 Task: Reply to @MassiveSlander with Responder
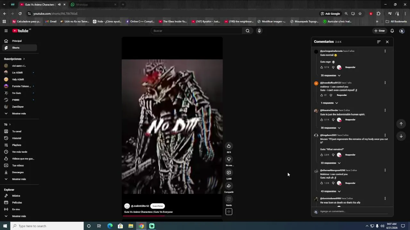point(350,120)
